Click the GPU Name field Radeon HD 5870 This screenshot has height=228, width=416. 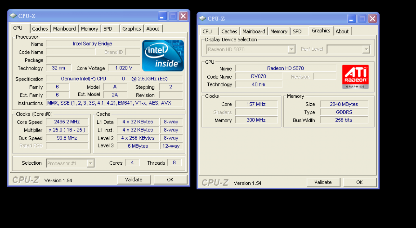pos(286,68)
